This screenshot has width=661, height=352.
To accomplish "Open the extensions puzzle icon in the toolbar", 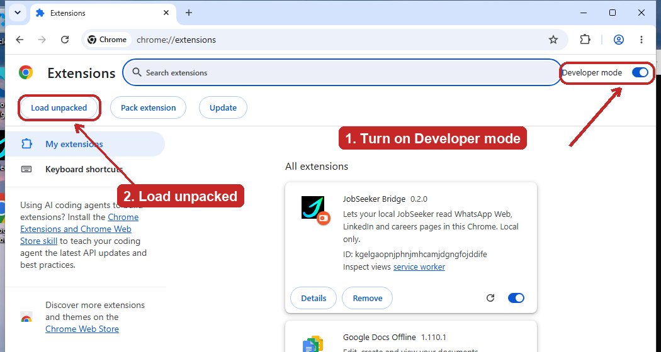I will coord(585,40).
